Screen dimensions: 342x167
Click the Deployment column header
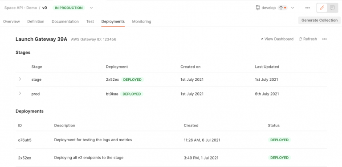tap(117, 67)
